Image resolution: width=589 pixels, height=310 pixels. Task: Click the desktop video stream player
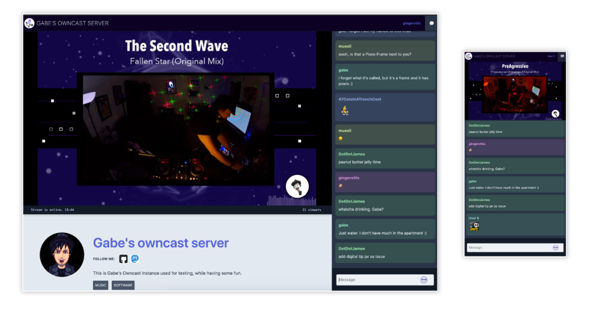[x=177, y=118]
